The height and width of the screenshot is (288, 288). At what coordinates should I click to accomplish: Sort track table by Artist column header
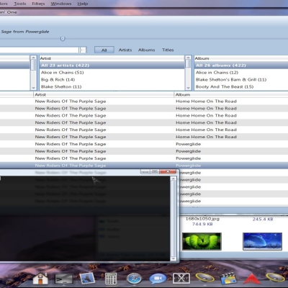click(104, 94)
